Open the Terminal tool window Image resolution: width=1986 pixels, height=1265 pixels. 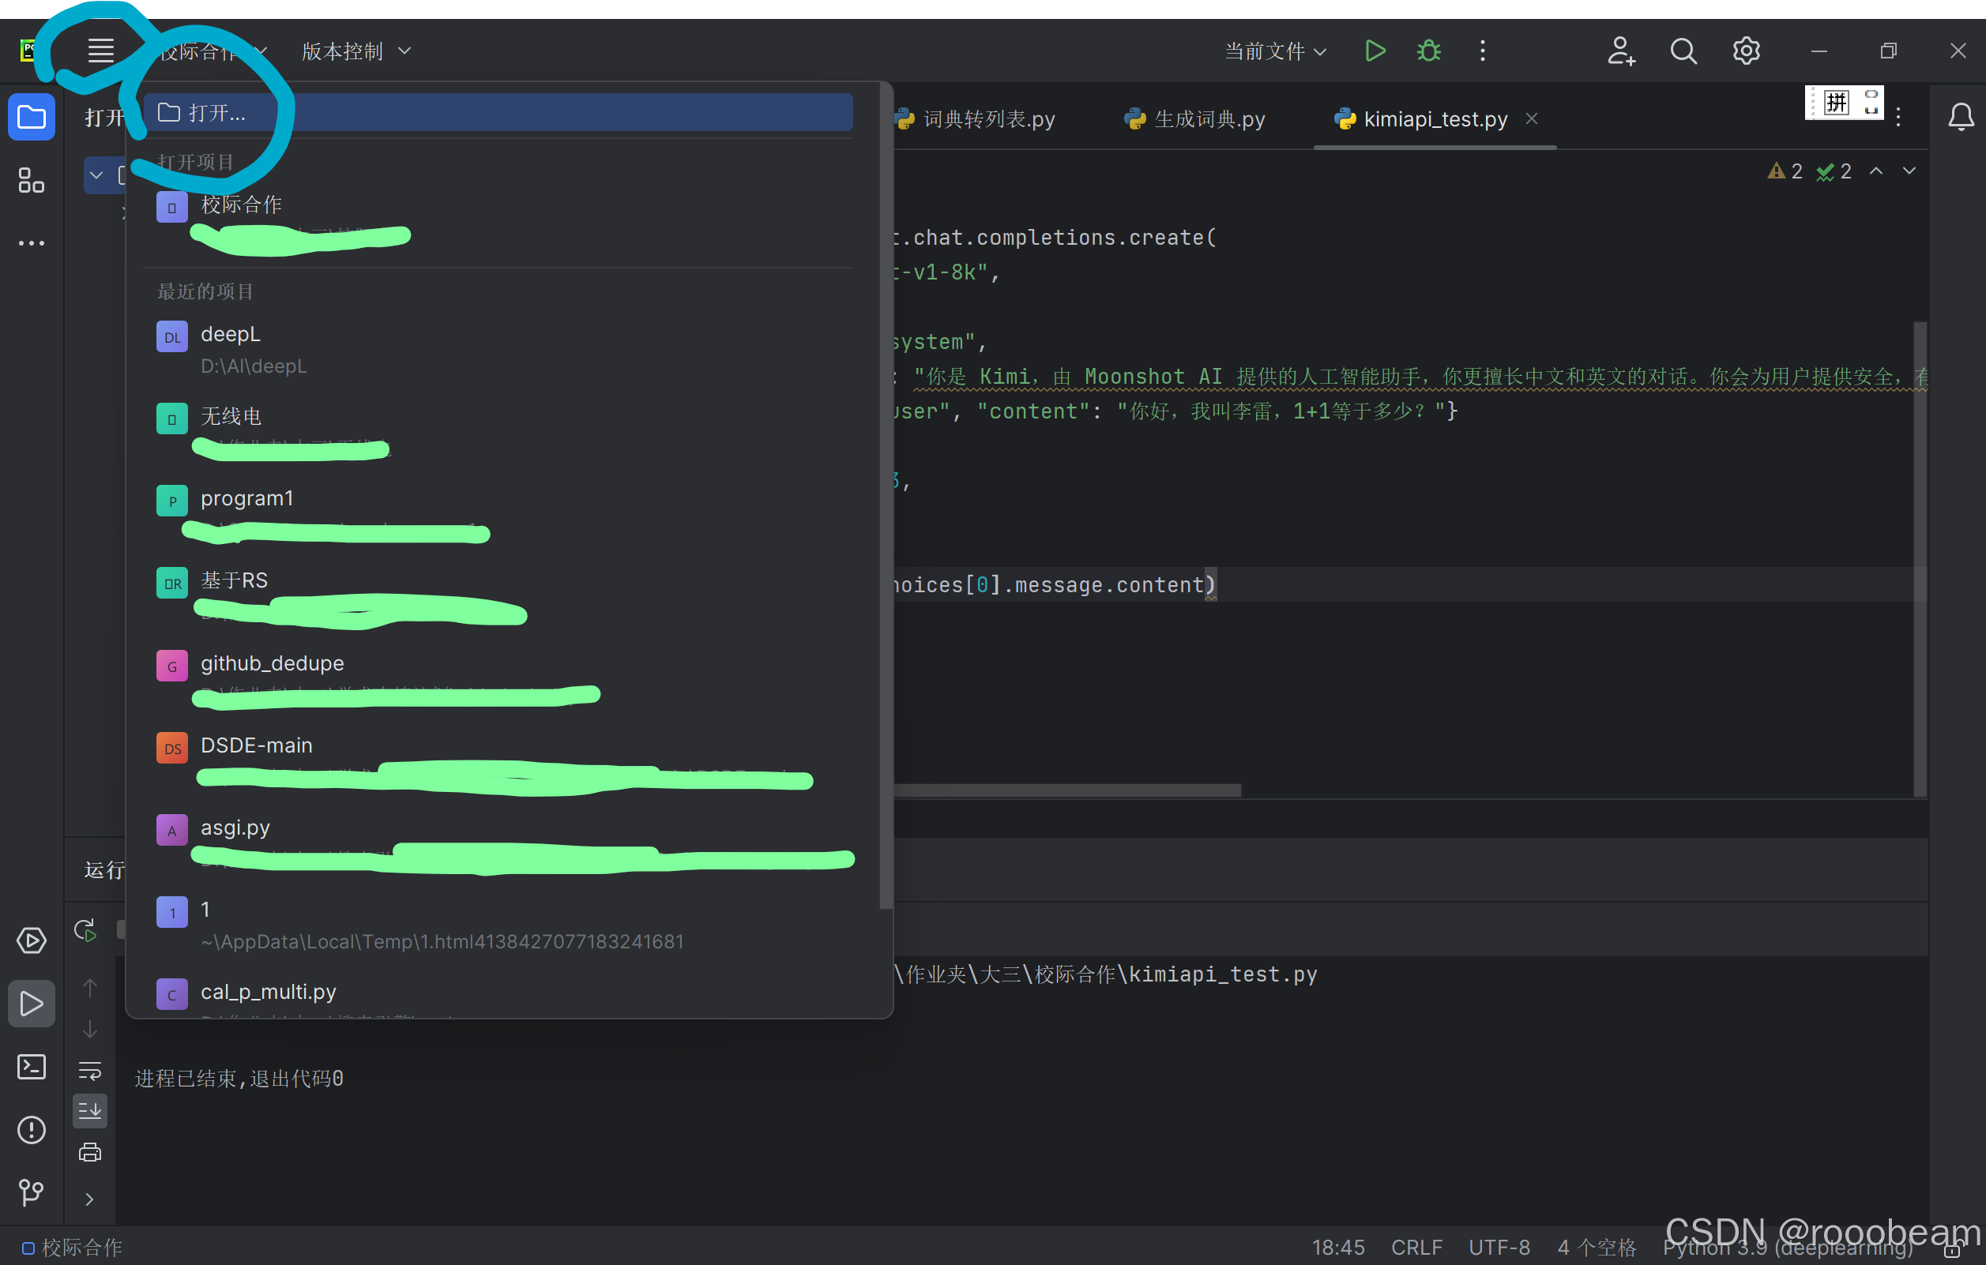coord(32,1066)
